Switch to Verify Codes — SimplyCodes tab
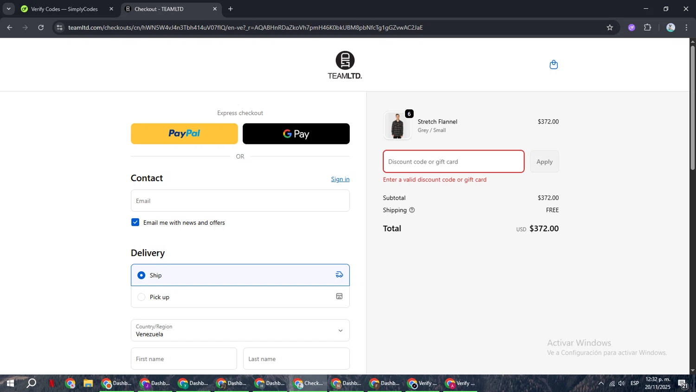 [x=67, y=9]
